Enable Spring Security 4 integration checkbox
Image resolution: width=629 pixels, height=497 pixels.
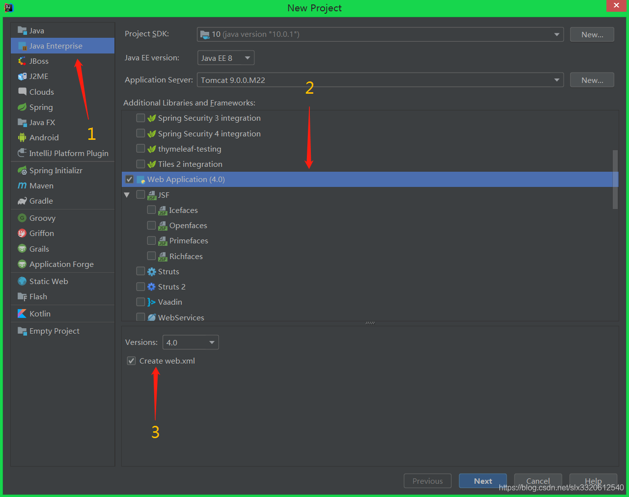pos(140,133)
